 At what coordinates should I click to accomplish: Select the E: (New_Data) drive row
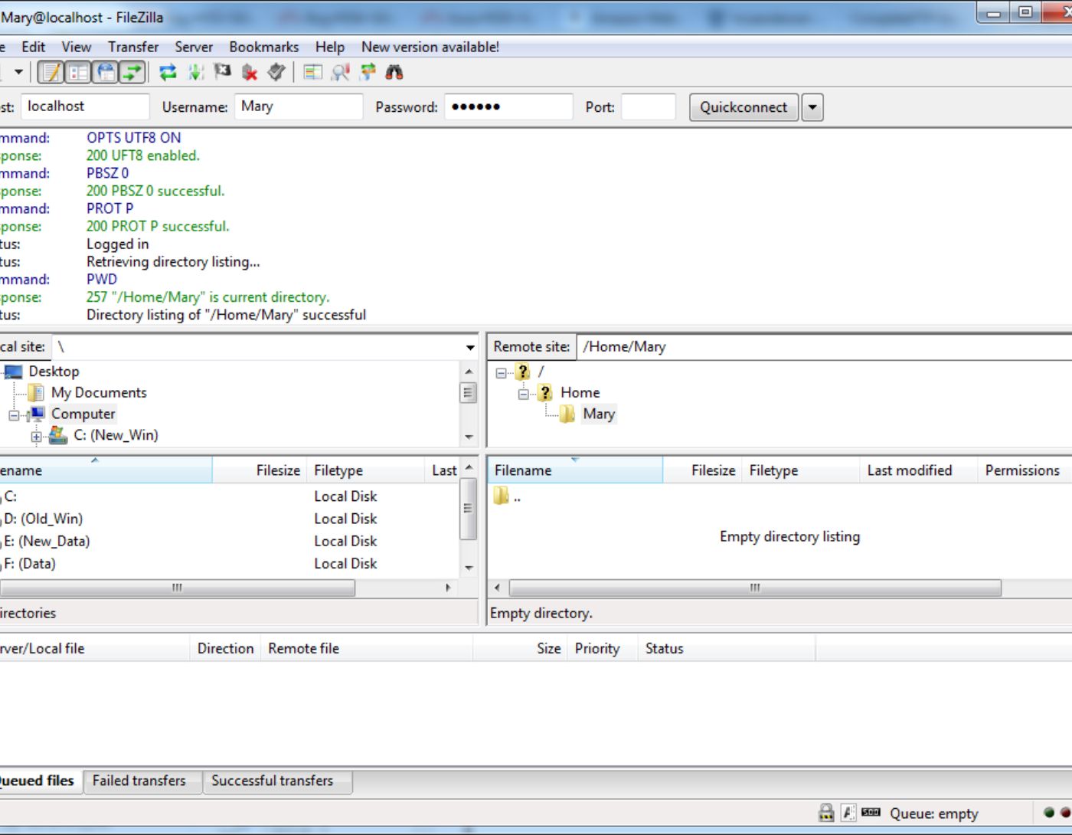click(x=230, y=541)
